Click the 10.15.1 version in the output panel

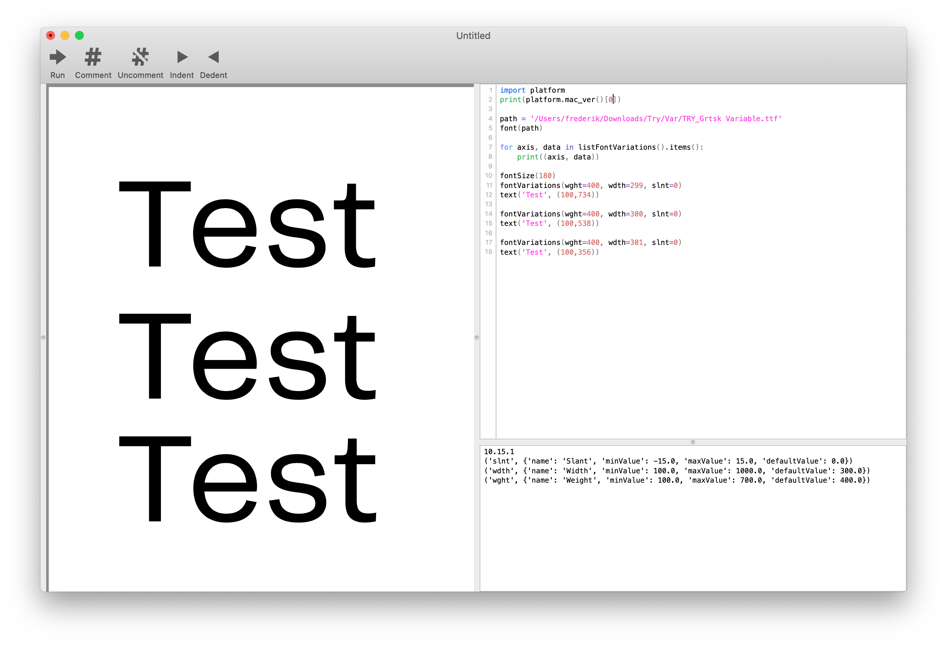[x=498, y=452]
